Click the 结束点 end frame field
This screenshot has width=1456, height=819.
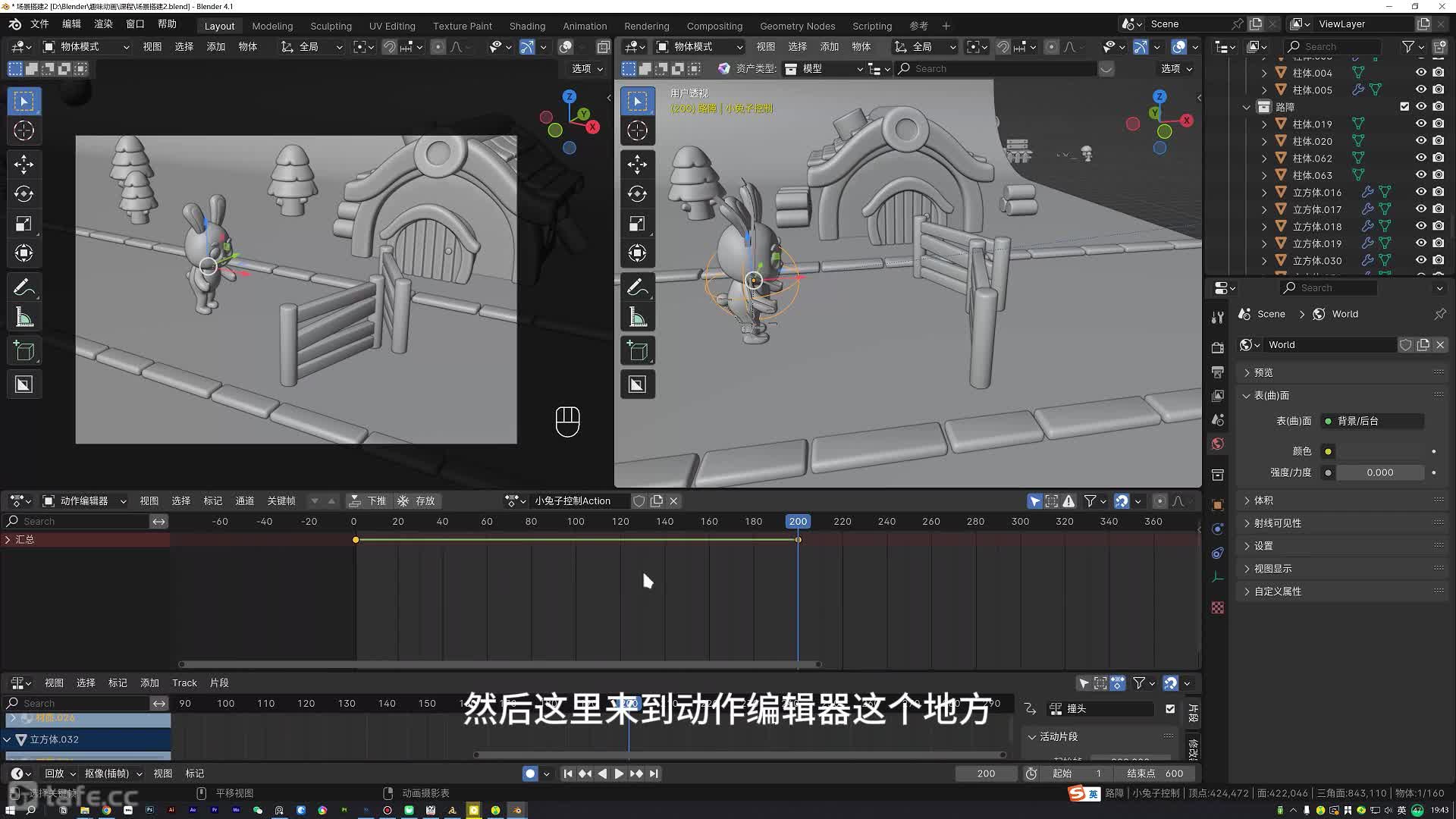click(1155, 773)
